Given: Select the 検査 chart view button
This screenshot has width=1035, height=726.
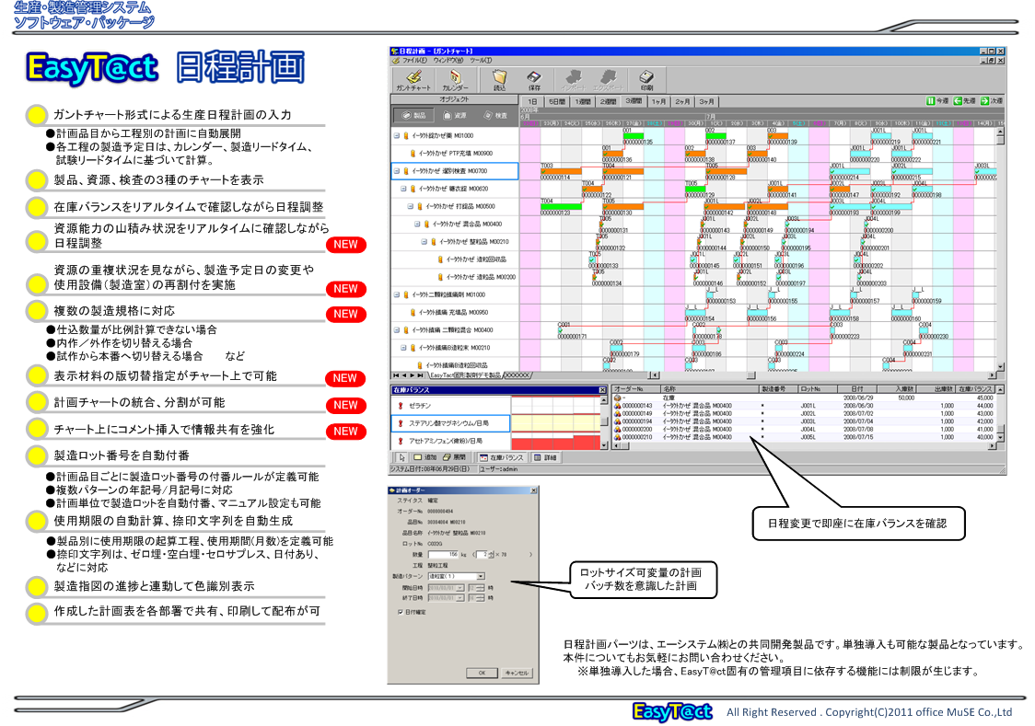Looking at the screenshot, I should coord(495,115).
